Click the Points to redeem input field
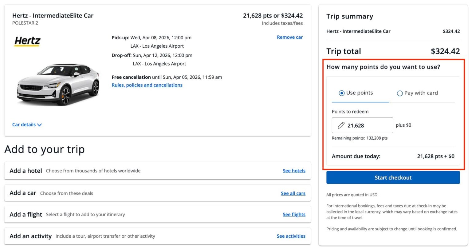 pos(362,125)
